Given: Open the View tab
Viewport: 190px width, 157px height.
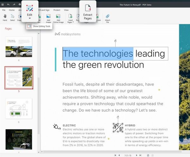Looking at the screenshot, I should [x=66, y=10].
